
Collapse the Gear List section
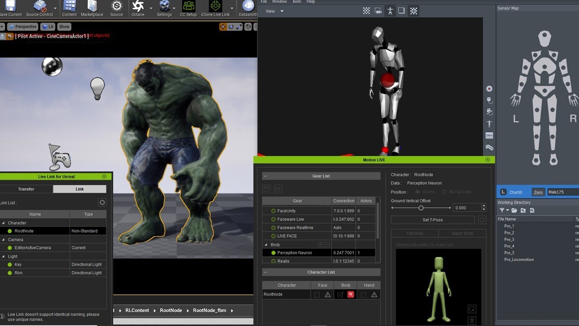click(266, 176)
